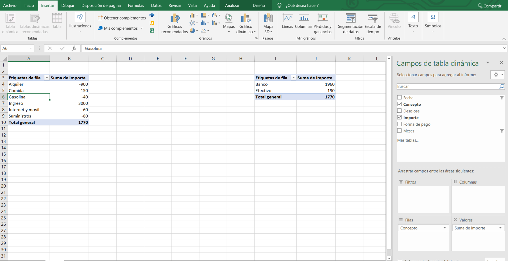
Task: Click the Más tablas... link
Action: point(408,140)
